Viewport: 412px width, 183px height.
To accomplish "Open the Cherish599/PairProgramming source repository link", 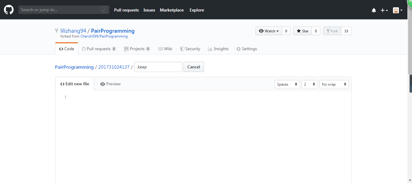I will click(x=104, y=36).
